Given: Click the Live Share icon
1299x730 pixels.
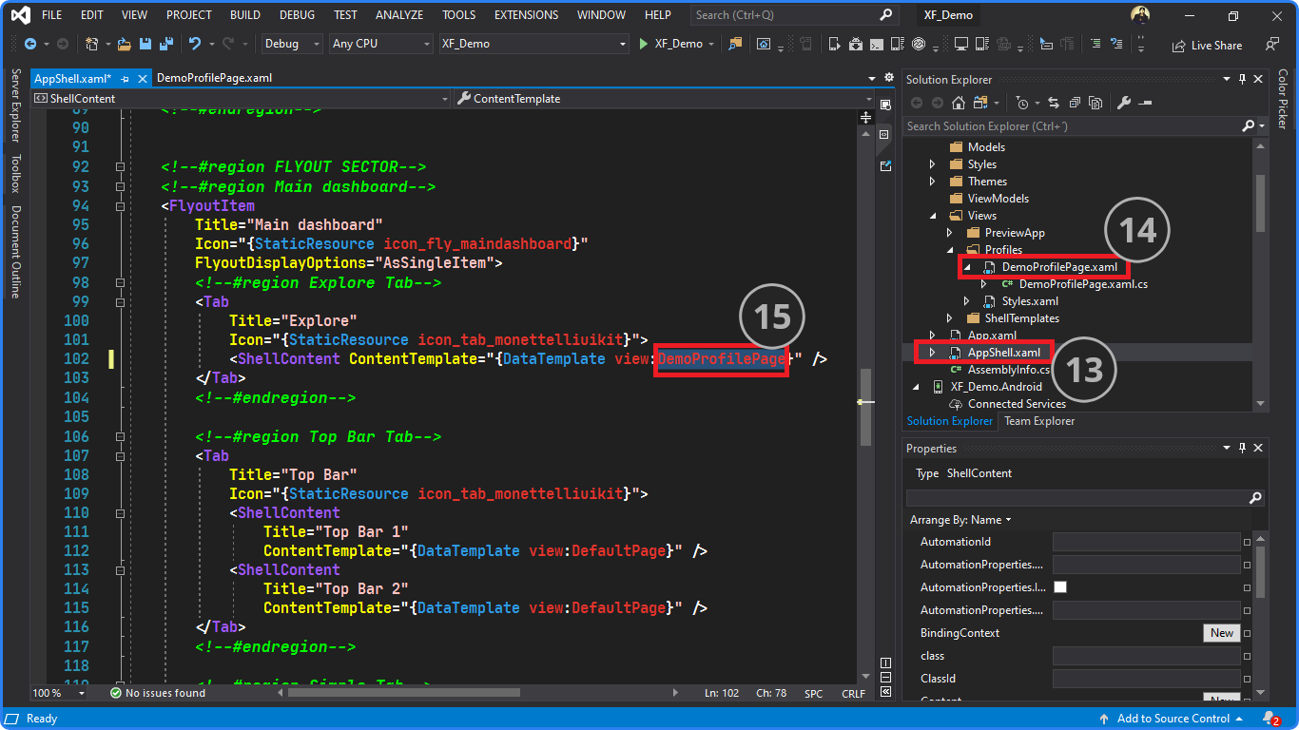Looking at the screenshot, I should click(1179, 45).
